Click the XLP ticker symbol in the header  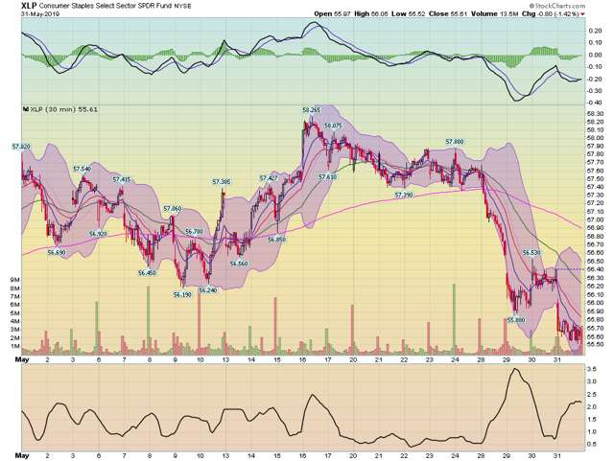(29, 6)
